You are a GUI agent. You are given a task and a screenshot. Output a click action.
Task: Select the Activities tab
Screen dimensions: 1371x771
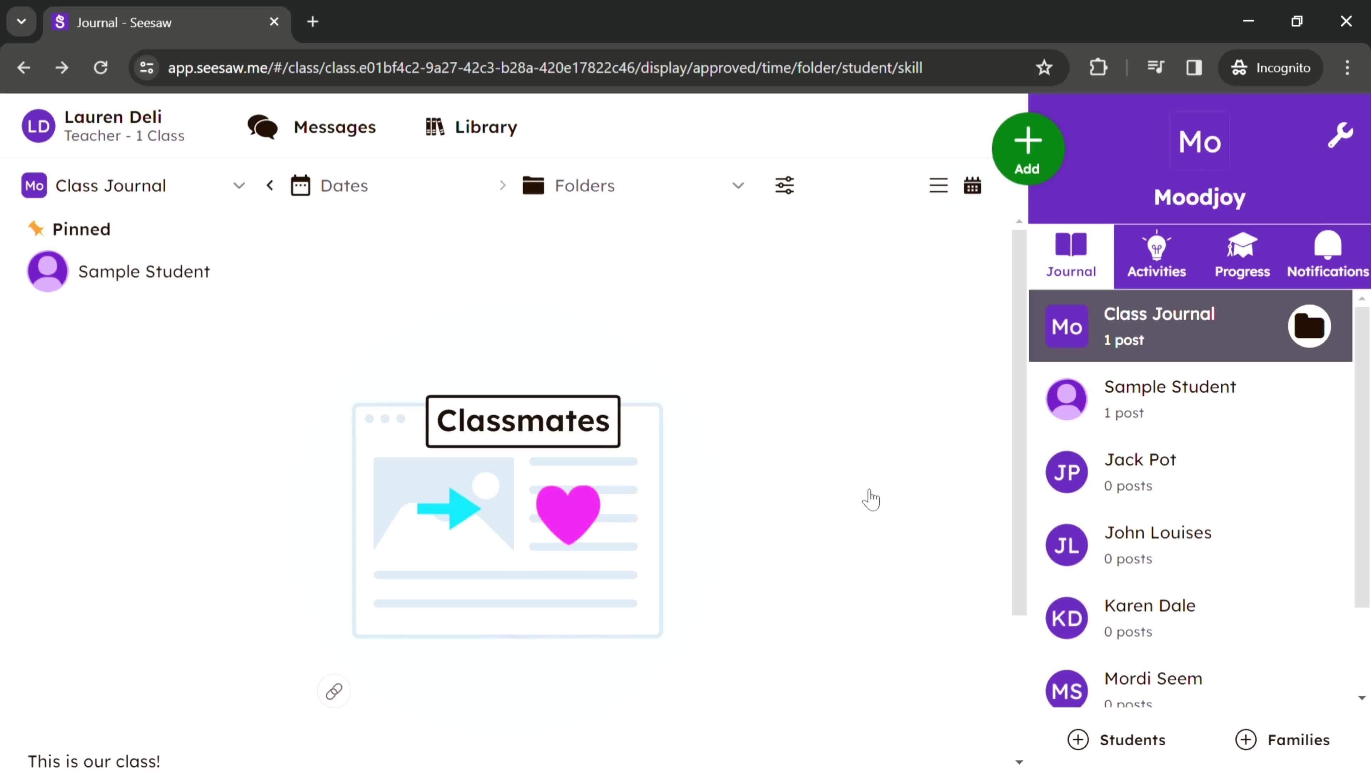(1157, 254)
